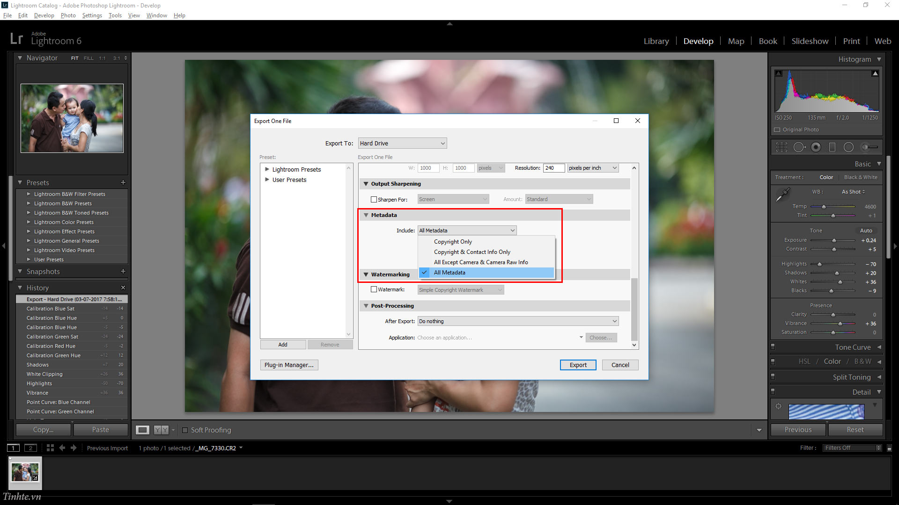The image size is (899, 505).
Task: Collapse the Output Sharpening section
Action: coord(366,184)
